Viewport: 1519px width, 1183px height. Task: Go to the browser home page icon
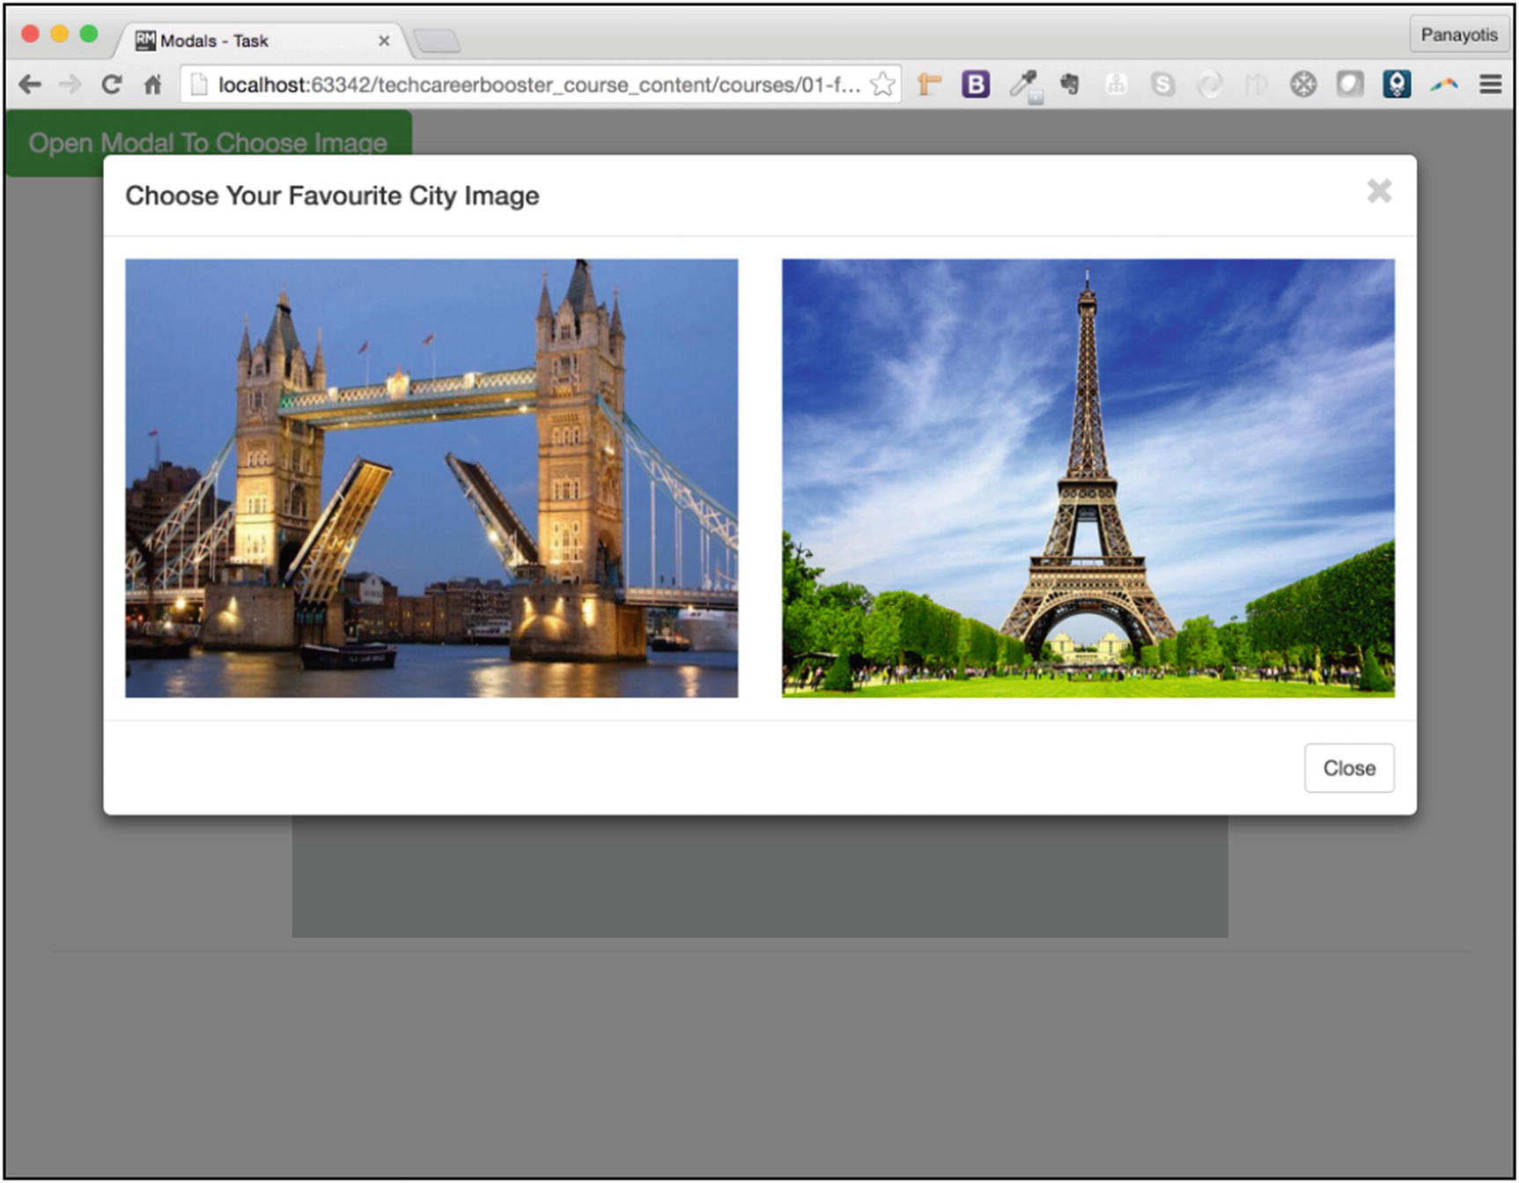click(153, 84)
